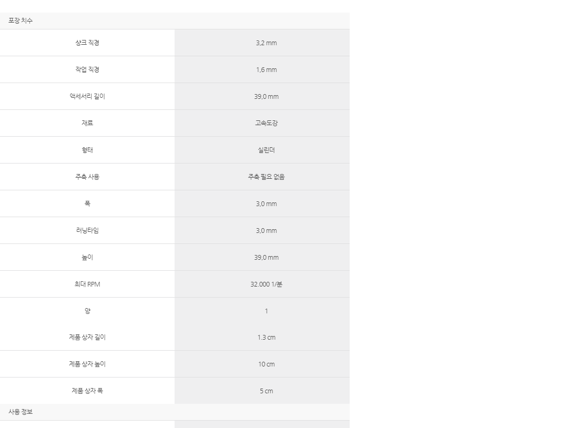This screenshot has height=428, width=581.
Task: Select the 형태 row label
Action: 87,150
